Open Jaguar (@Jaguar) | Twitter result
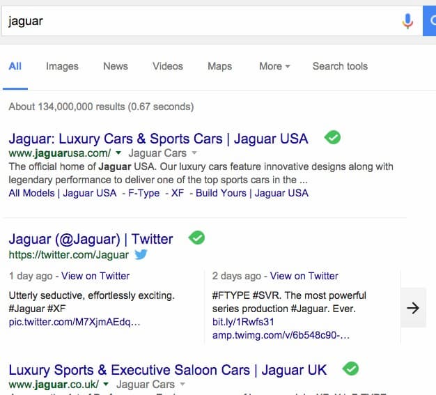 point(91,239)
